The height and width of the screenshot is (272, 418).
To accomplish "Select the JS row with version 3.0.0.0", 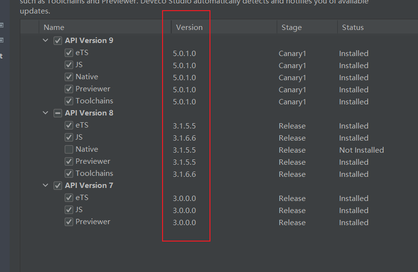I will tap(219, 210).
